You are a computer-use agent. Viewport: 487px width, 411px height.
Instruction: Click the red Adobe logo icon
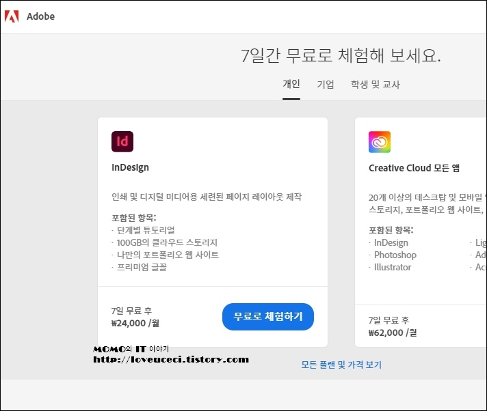click(x=12, y=16)
